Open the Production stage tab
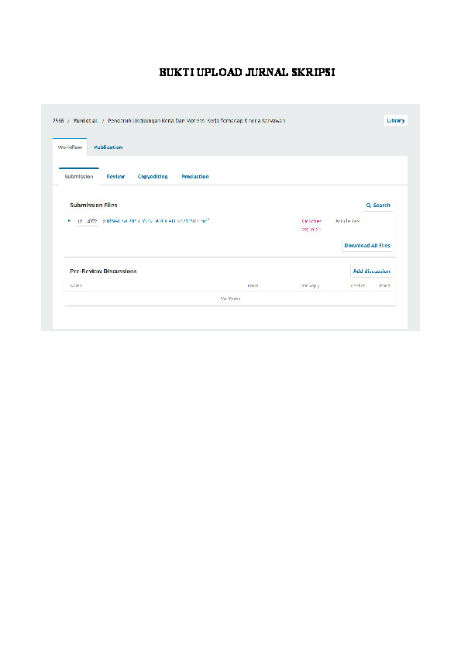This screenshot has height=653, width=461. [195, 177]
